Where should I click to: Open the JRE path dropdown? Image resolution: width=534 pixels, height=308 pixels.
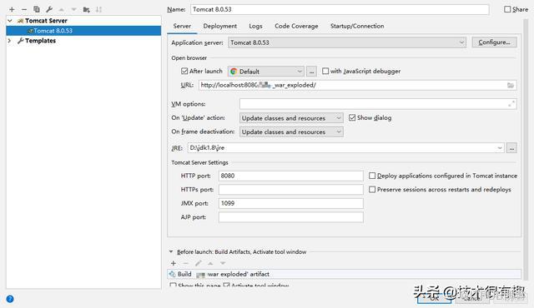tap(500, 147)
